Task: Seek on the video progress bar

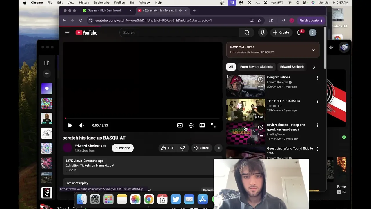Action: [143, 118]
